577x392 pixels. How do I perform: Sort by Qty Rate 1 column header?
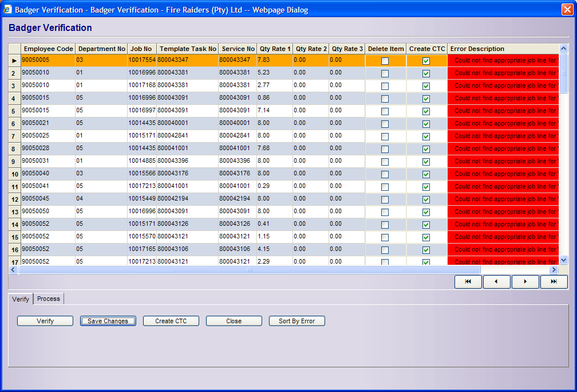pos(275,49)
